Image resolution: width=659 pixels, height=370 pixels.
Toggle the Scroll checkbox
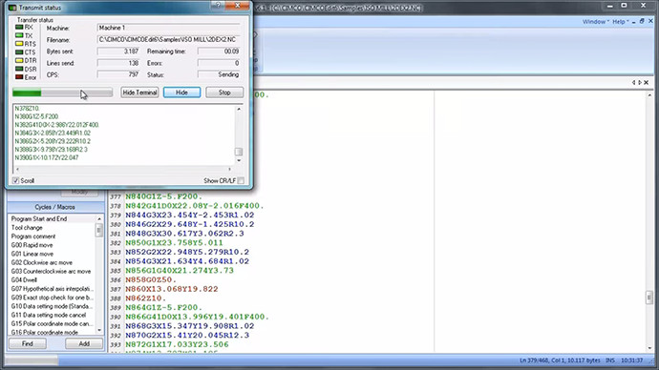(x=15, y=181)
